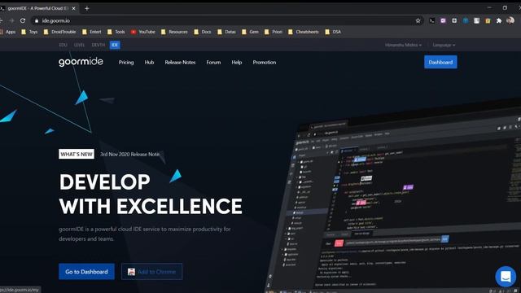Select the IDE service tab
This screenshot has height=293, width=521.
pyautogui.click(x=115, y=45)
